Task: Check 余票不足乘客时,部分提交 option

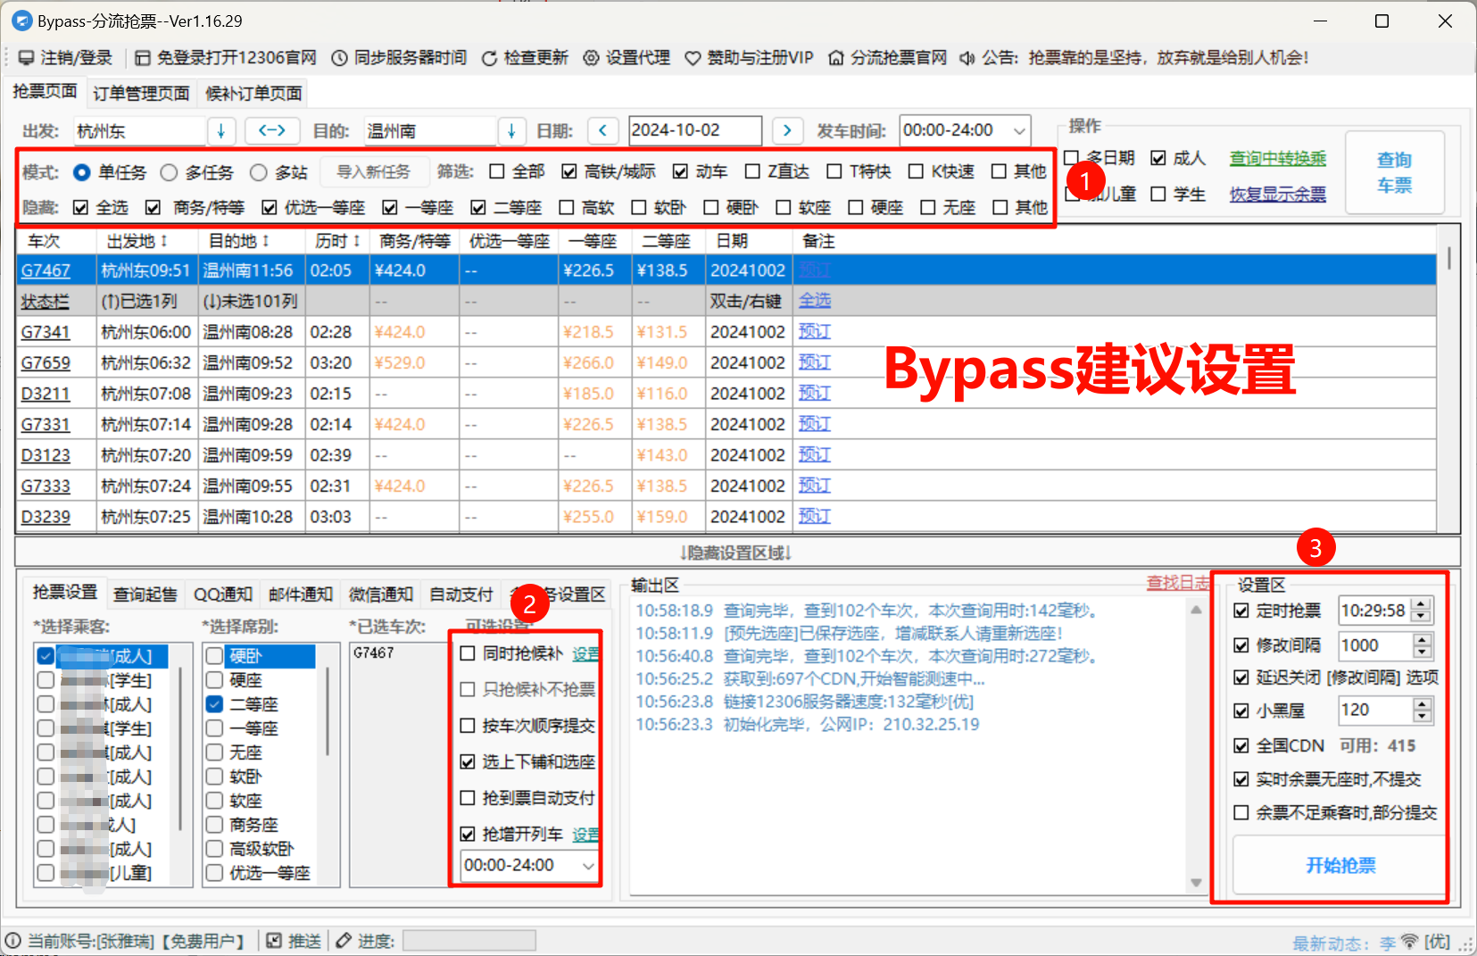Action: coord(1241,812)
